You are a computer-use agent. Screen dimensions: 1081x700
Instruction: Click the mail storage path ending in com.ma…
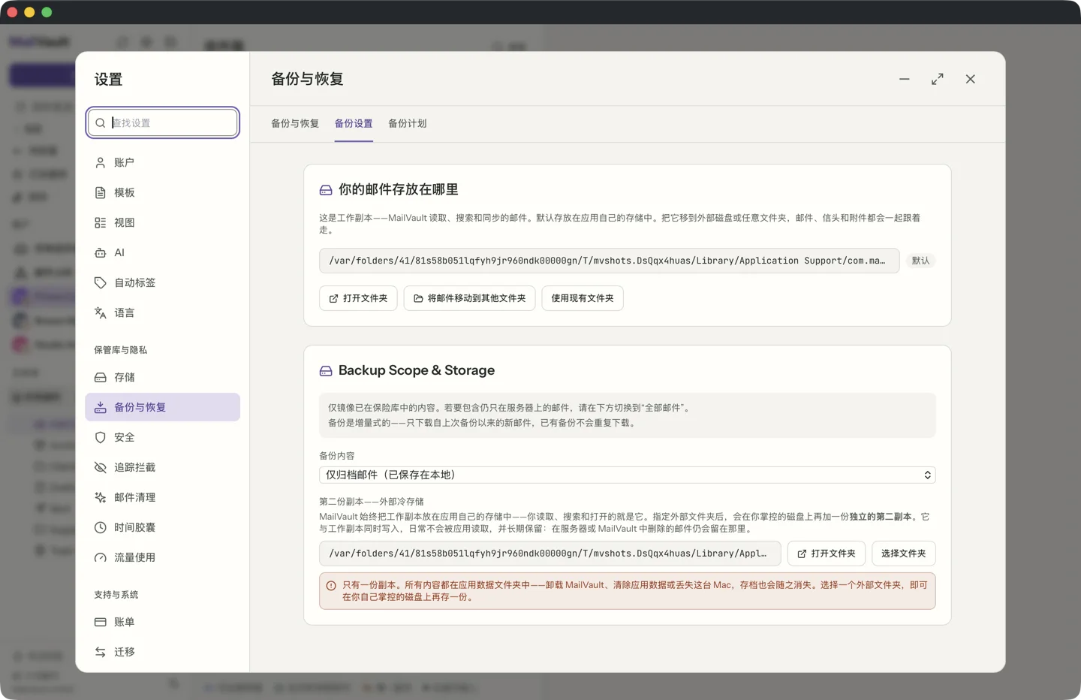(610, 261)
